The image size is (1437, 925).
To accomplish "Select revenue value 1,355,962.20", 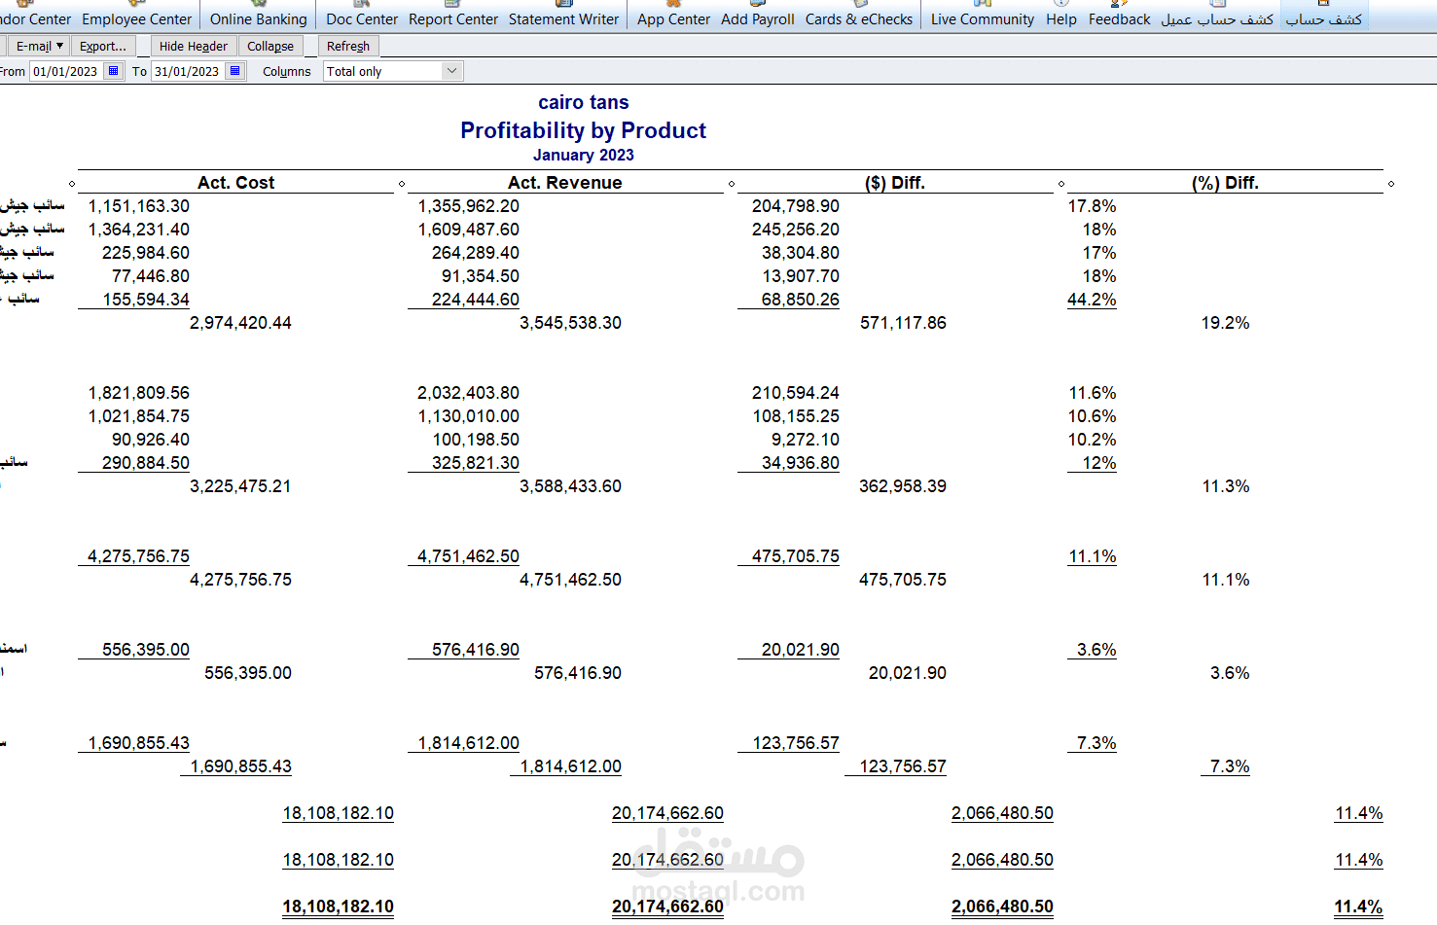I will pos(469,206).
